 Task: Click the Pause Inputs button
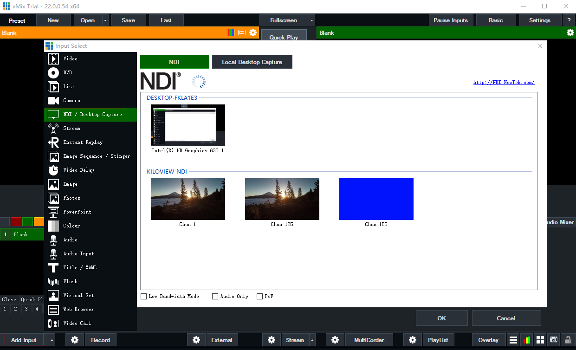pos(451,20)
